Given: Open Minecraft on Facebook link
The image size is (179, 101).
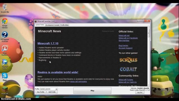Looking at the screenshot, I should [x=128, y=38].
